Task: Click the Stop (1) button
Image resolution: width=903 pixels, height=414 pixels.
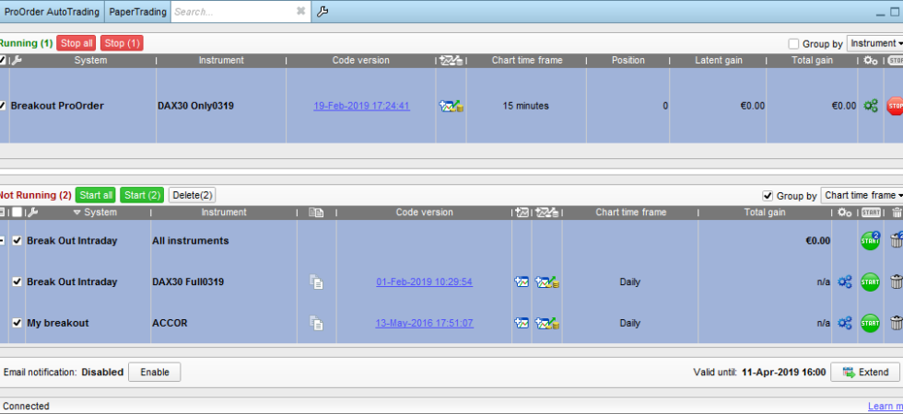Action: (122, 43)
